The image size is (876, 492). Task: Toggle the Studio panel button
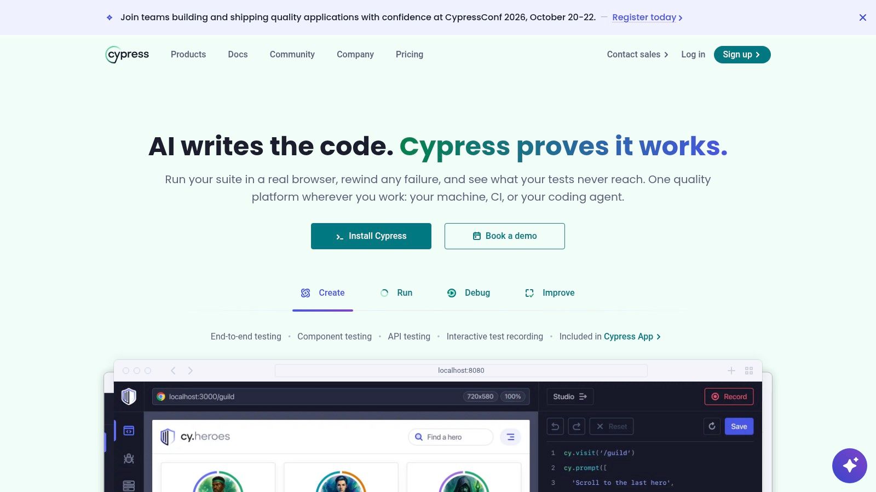(x=570, y=397)
